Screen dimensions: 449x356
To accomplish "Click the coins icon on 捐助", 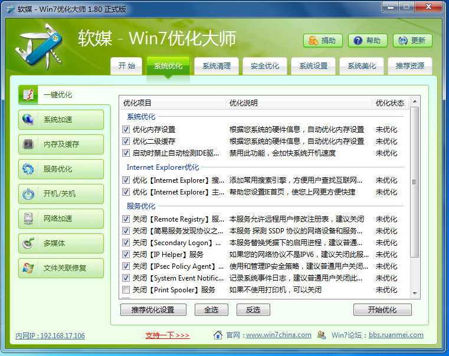I will coord(313,41).
